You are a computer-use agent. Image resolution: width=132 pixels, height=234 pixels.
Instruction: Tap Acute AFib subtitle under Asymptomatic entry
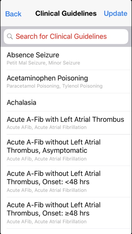[x=47, y=158]
